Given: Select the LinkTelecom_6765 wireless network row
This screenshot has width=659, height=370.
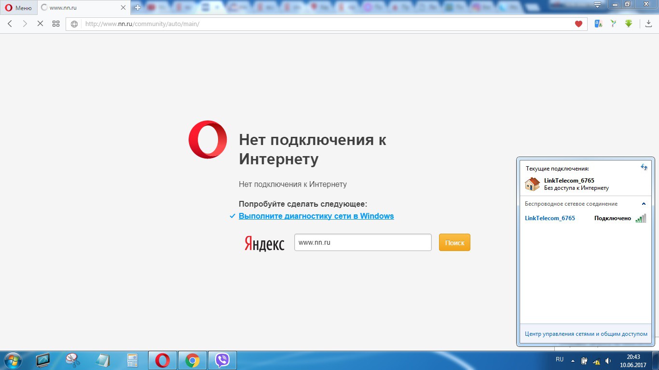Looking at the screenshot, I should tap(586, 218).
